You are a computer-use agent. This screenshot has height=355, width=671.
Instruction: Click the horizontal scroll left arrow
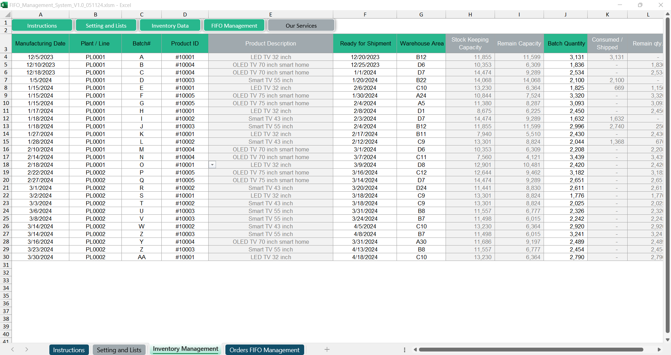pos(415,349)
